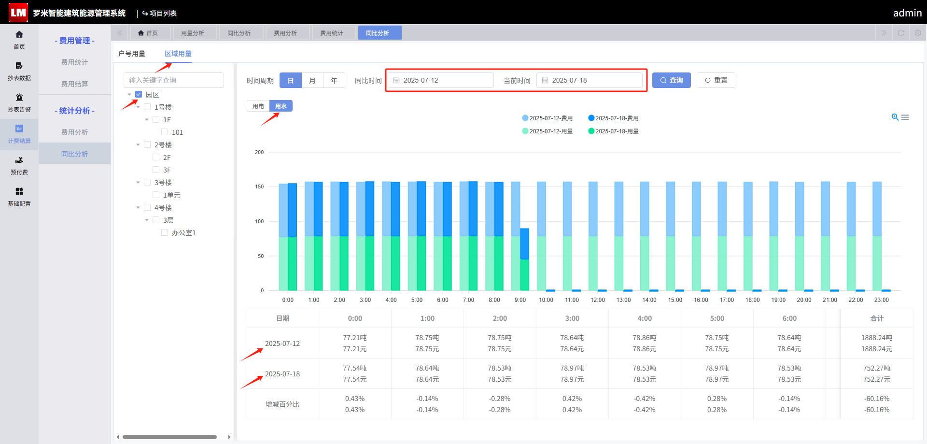Image resolution: width=927 pixels, height=444 pixels.
Task: Select the 费用统计 menu item
Action: pos(74,62)
